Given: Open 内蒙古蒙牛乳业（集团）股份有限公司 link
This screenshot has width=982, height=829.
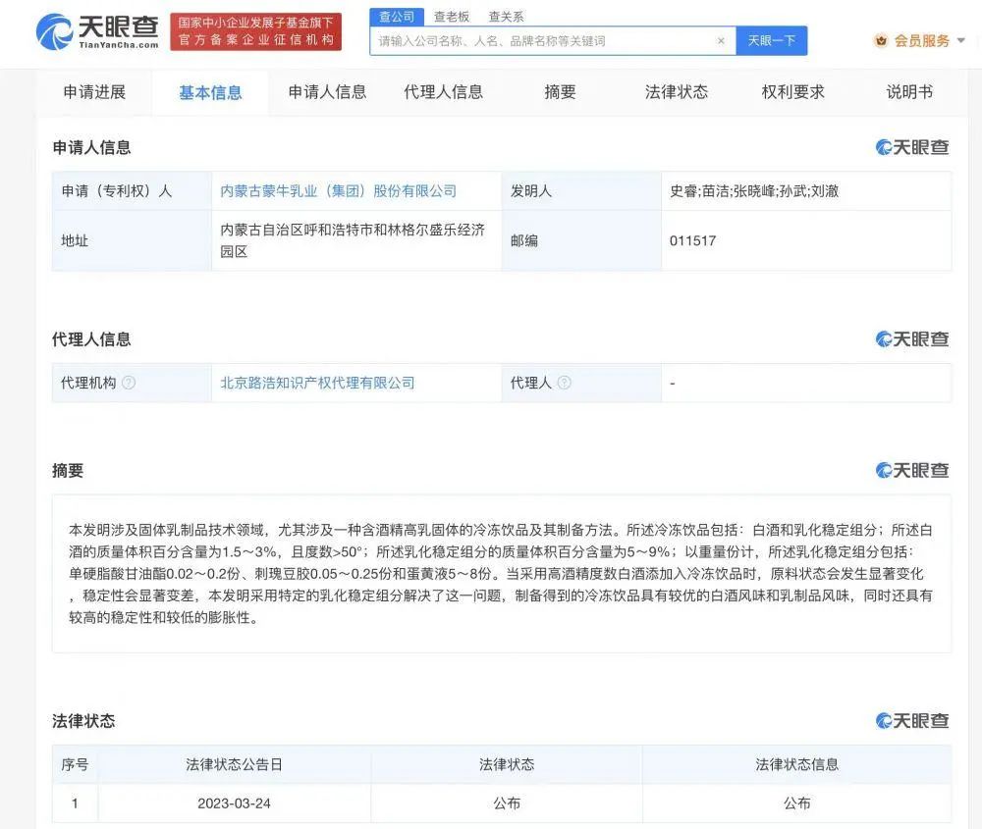Looking at the screenshot, I should click(339, 191).
